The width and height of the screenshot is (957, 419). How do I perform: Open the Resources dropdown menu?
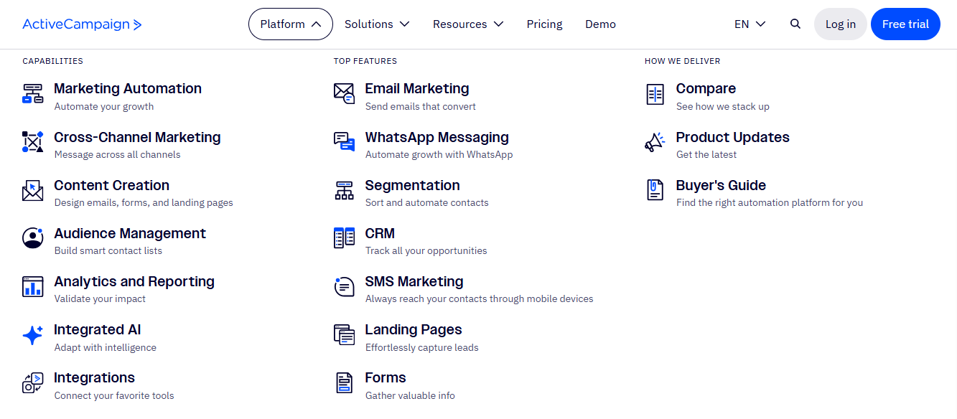tap(468, 24)
